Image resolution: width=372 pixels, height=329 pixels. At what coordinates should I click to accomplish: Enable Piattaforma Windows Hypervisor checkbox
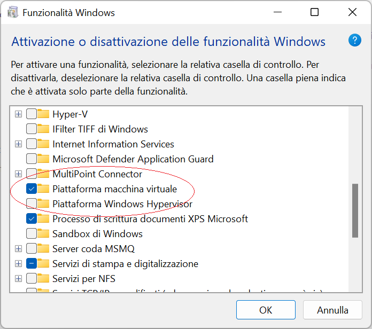tap(32, 203)
